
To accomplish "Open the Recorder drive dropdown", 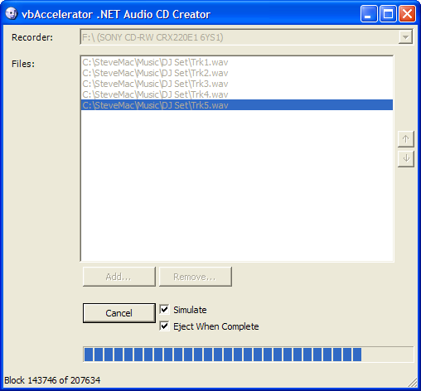I will click(405, 37).
